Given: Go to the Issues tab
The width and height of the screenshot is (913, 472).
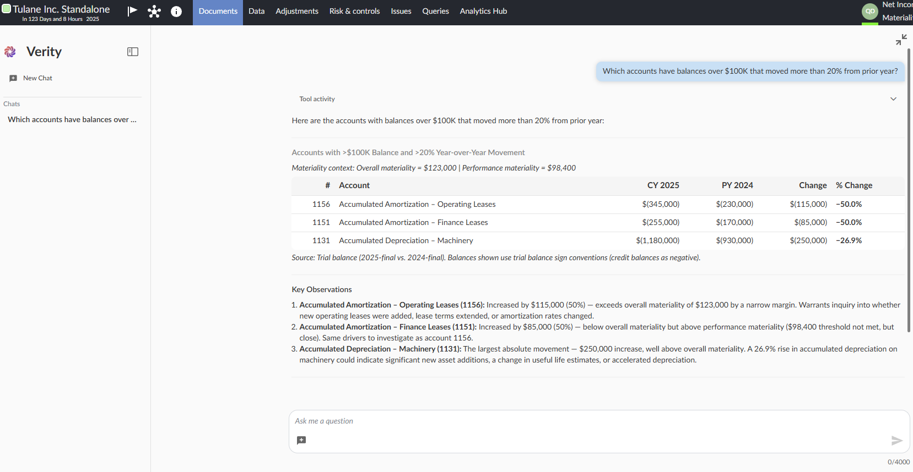Looking at the screenshot, I should point(401,12).
